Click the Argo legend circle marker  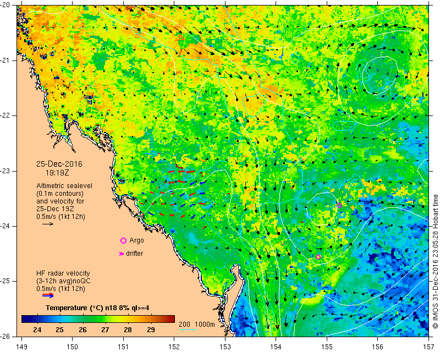coord(123,240)
